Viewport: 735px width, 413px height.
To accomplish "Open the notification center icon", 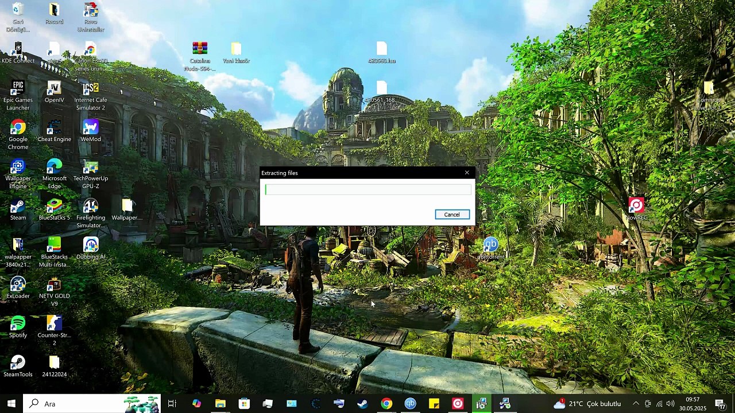I will (720, 404).
